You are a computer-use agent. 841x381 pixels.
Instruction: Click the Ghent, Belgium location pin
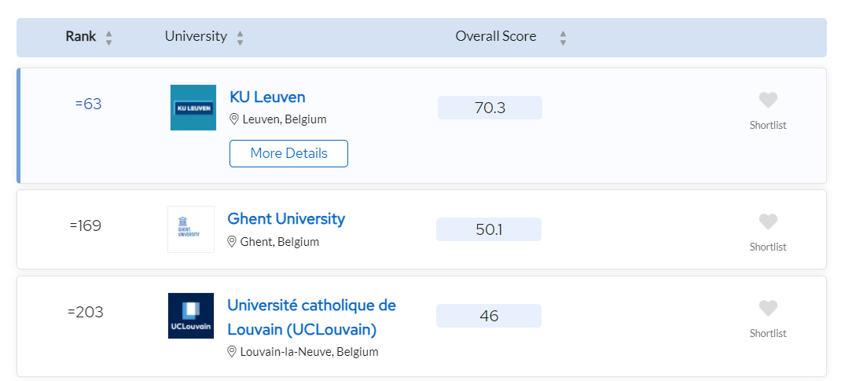point(232,242)
